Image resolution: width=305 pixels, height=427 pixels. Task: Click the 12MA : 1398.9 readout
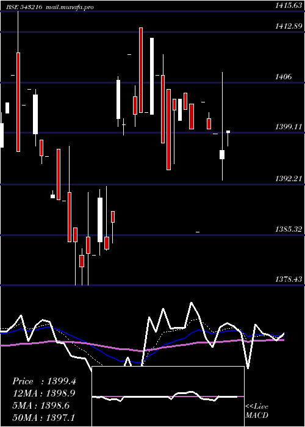pos(44,393)
